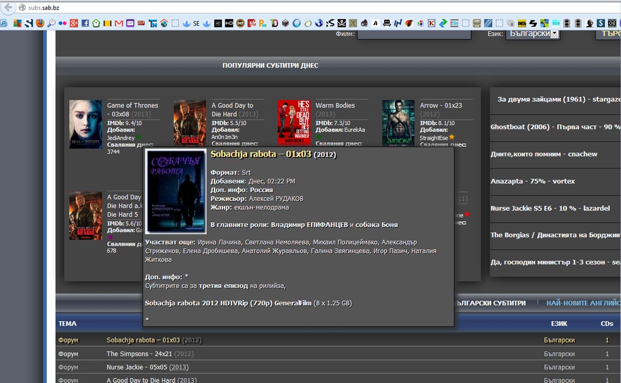Open Game of Thrones - 03x08 title link

click(x=133, y=109)
